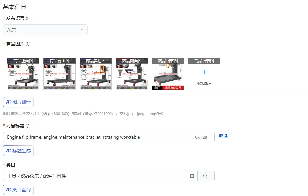
Task: Click the 65/128 character counter
Action: click(201, 137)
